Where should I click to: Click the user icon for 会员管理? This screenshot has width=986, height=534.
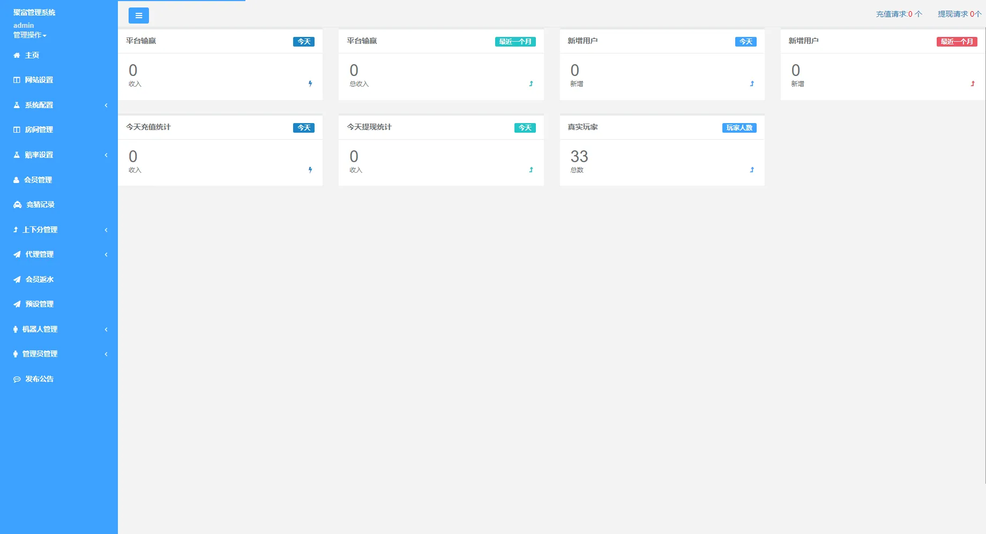coord(16,180)
